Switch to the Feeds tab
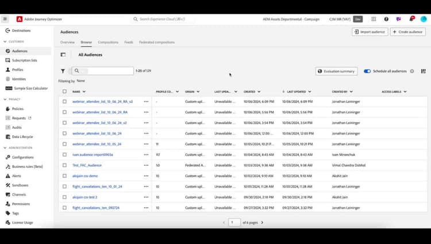431x244 pixels. tap(129, 42)
